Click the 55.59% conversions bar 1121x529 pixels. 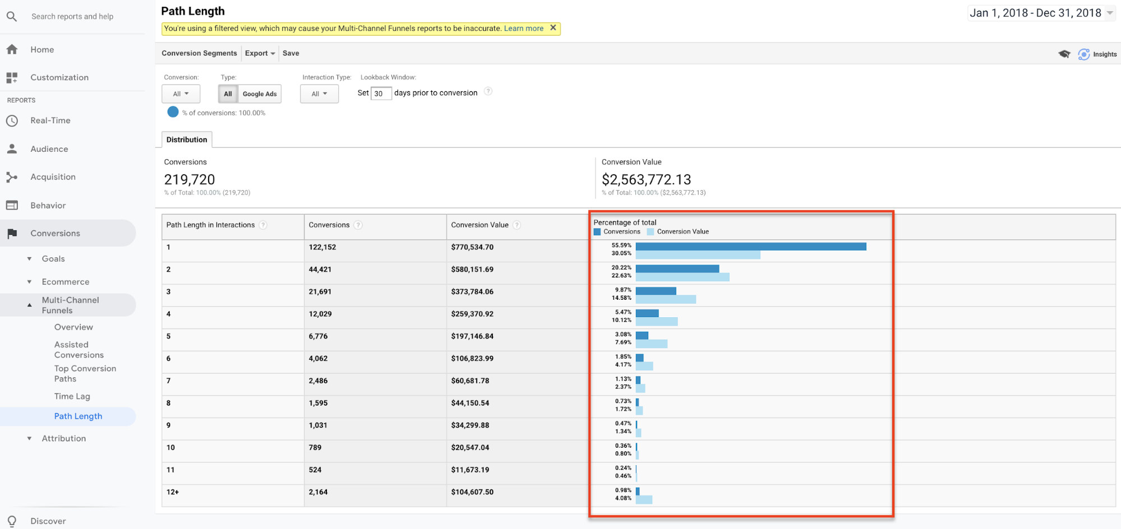point(751,247)
